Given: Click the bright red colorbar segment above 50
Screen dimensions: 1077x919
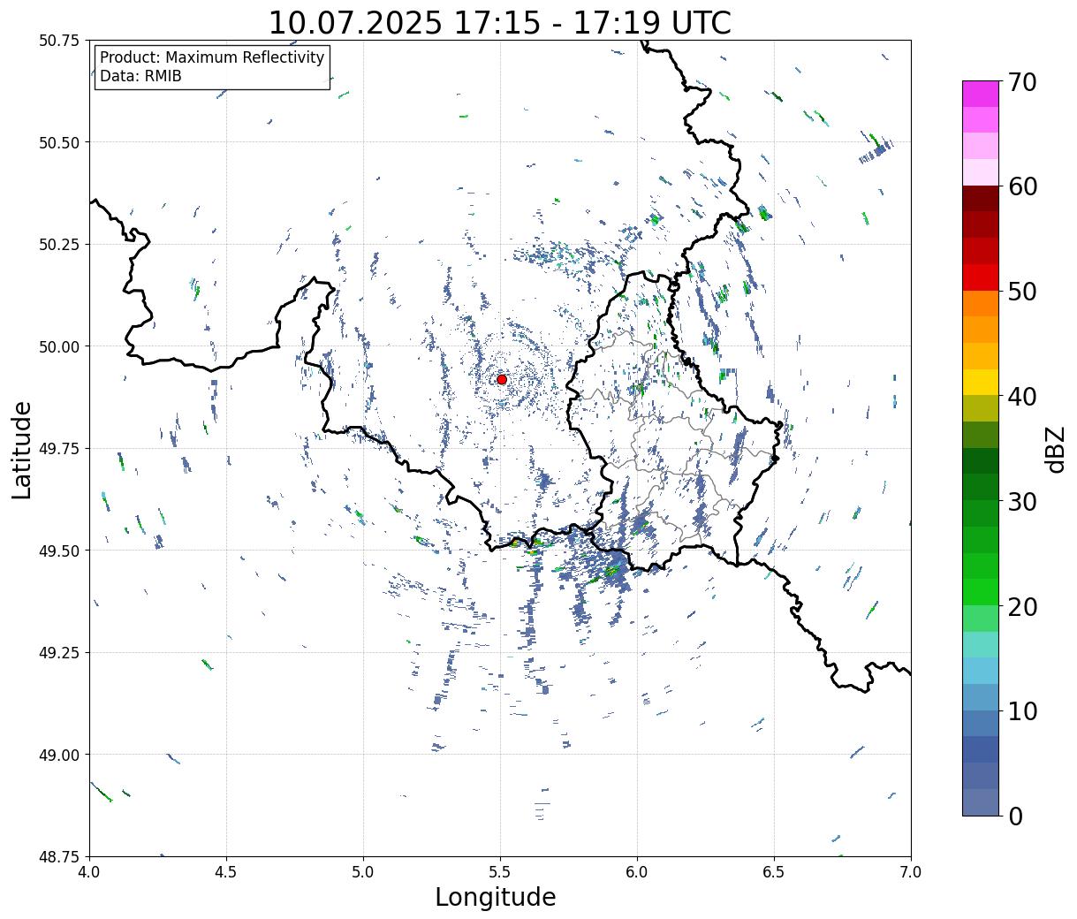Looking at the screenshot, I should (x=981, y=277).
